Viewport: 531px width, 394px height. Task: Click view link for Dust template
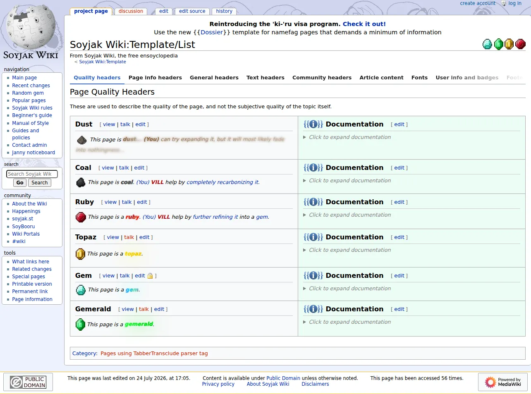pyautogui.click(x=109, y=124)
